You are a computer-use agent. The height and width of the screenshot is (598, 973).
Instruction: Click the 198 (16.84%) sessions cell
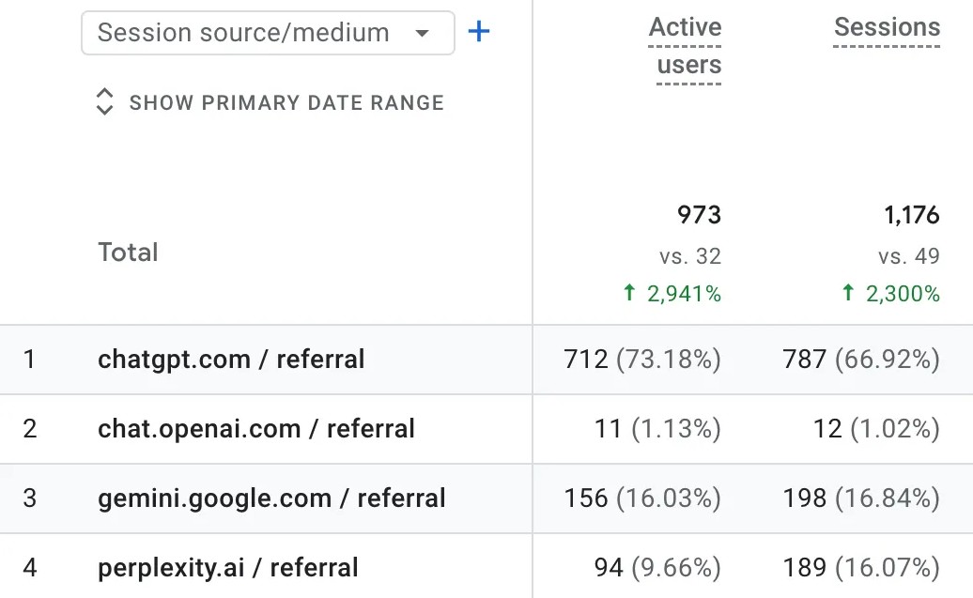tap(861, 498)
